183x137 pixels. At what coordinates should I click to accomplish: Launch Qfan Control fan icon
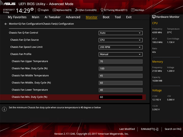[x=77, y=10]
